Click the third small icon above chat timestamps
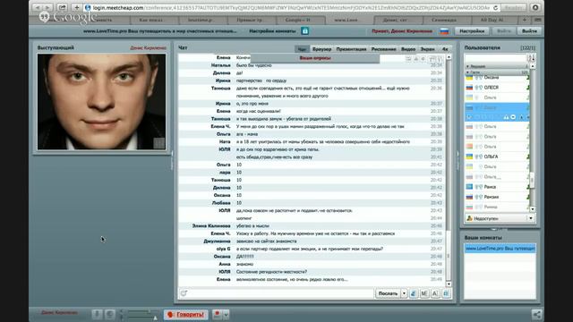 (423, 59)
